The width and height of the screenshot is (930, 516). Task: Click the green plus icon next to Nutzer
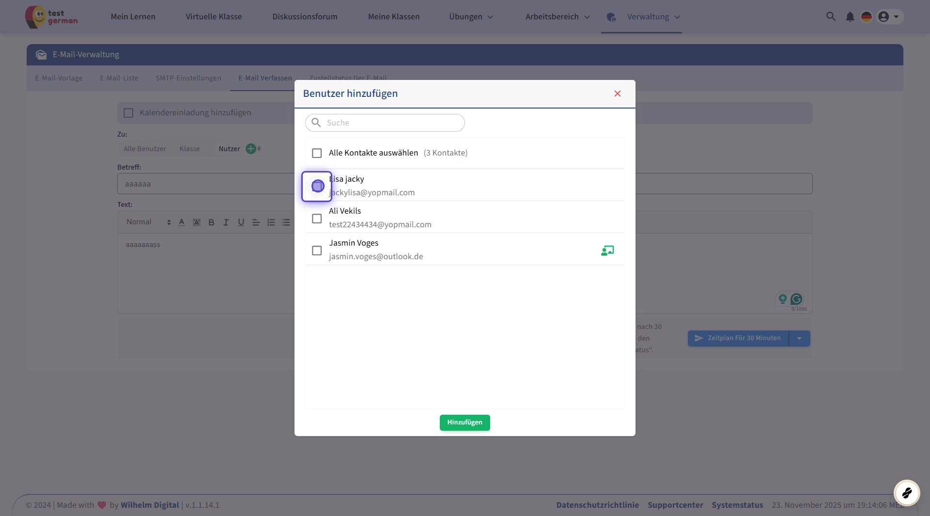250,149
